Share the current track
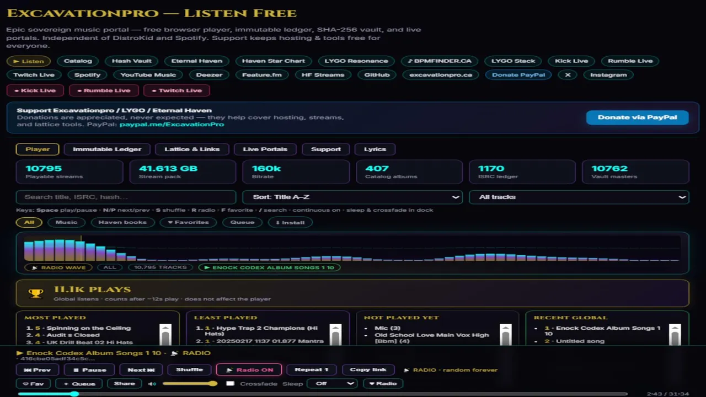The width and height of the screenshot is (706, 397). point(124,384)
